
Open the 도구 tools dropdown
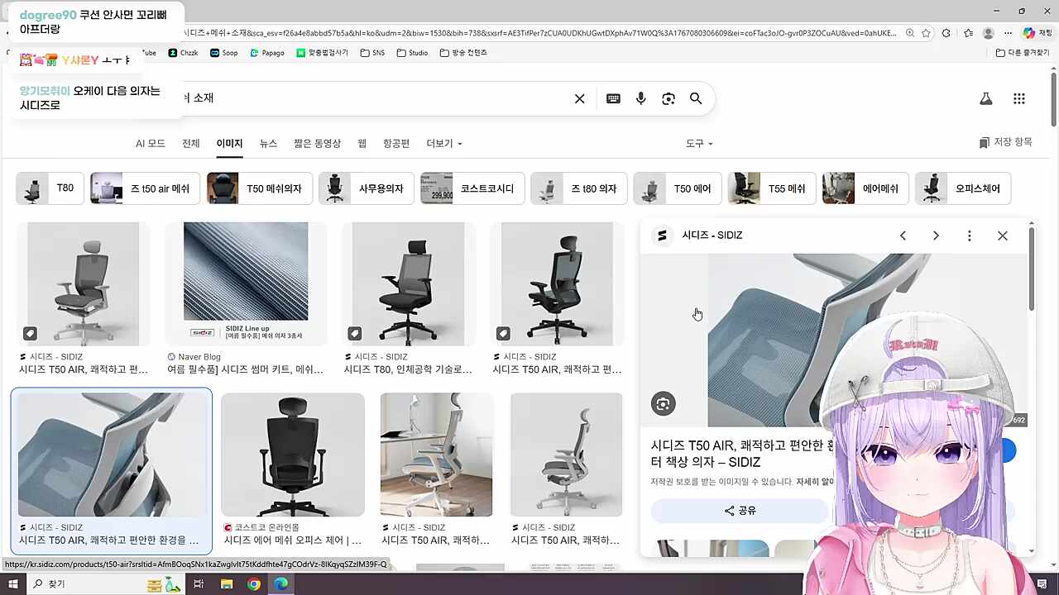click(x=697, y=143)
